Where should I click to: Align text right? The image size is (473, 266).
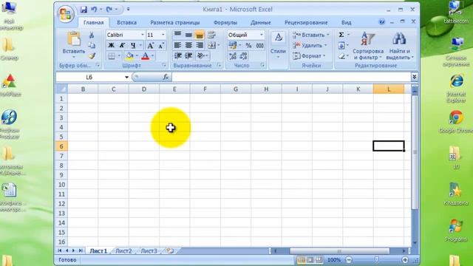coord(200,45)
